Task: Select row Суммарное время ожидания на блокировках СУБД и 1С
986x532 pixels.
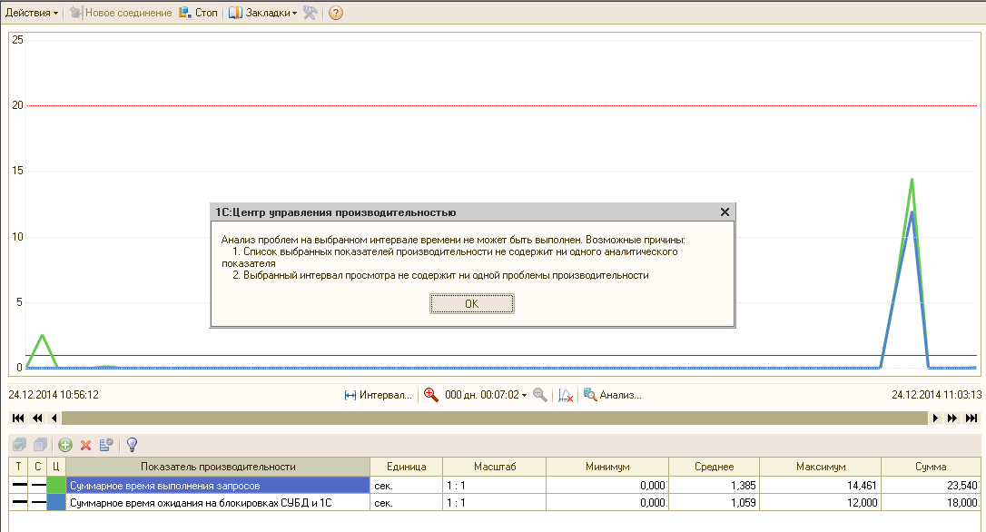Action: (218, 502)
